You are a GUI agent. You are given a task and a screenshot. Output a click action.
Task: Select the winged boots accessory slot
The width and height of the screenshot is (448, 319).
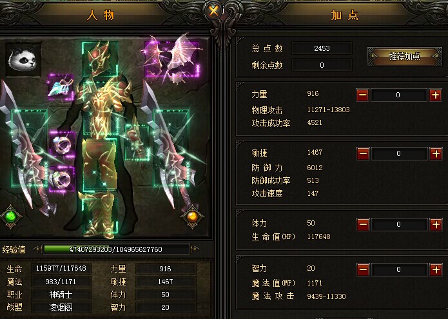[61, 88]
